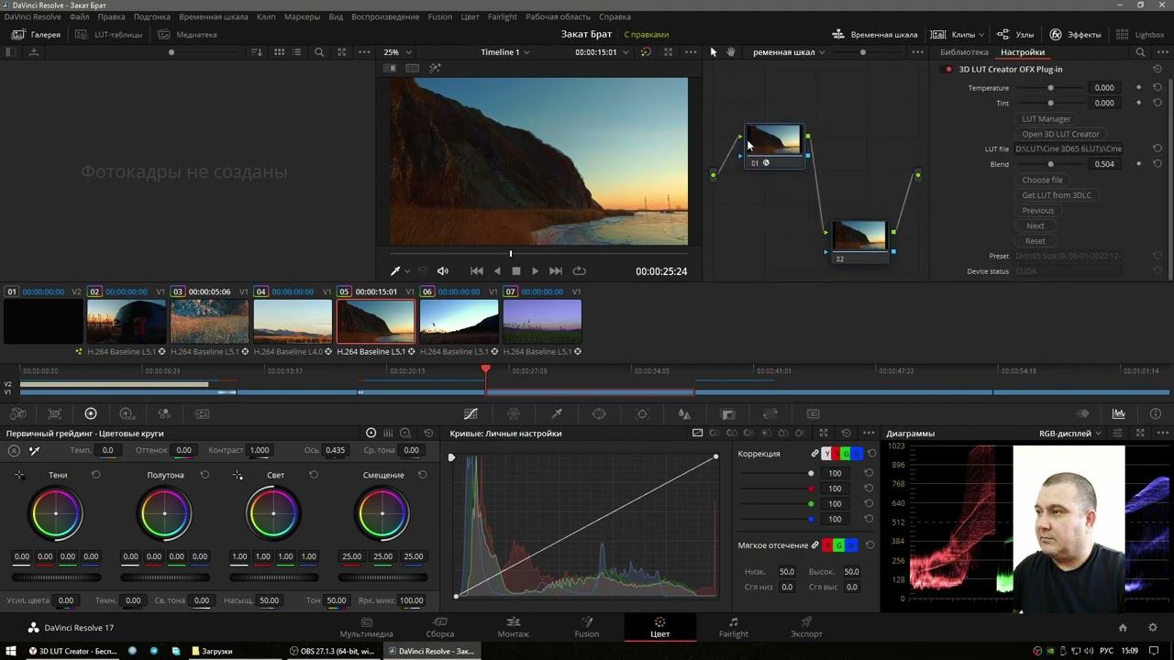Screen dimensions: 1174x660
Task: Open the Color Wheels palette icon
Action: [90, 414]
